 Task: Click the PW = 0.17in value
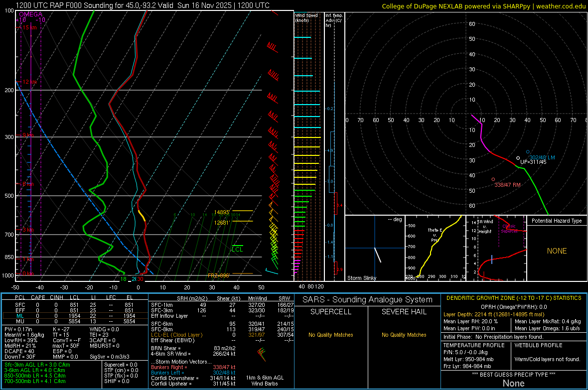(x=18, y=329)
